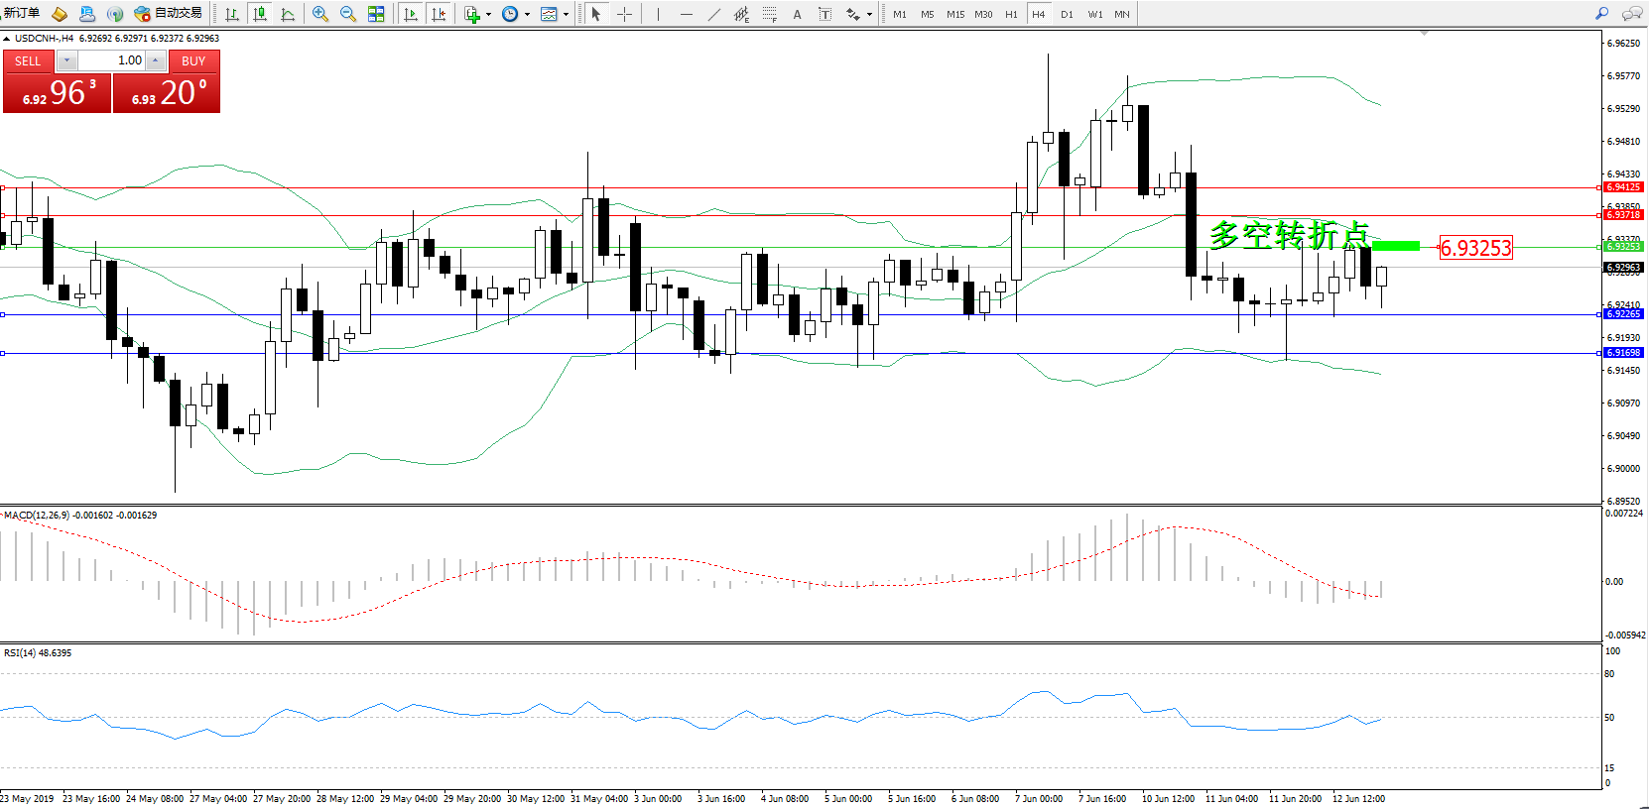1649x809 pixels.
Task: Increase trade volume with up arrow
Action: pos(156,60)
